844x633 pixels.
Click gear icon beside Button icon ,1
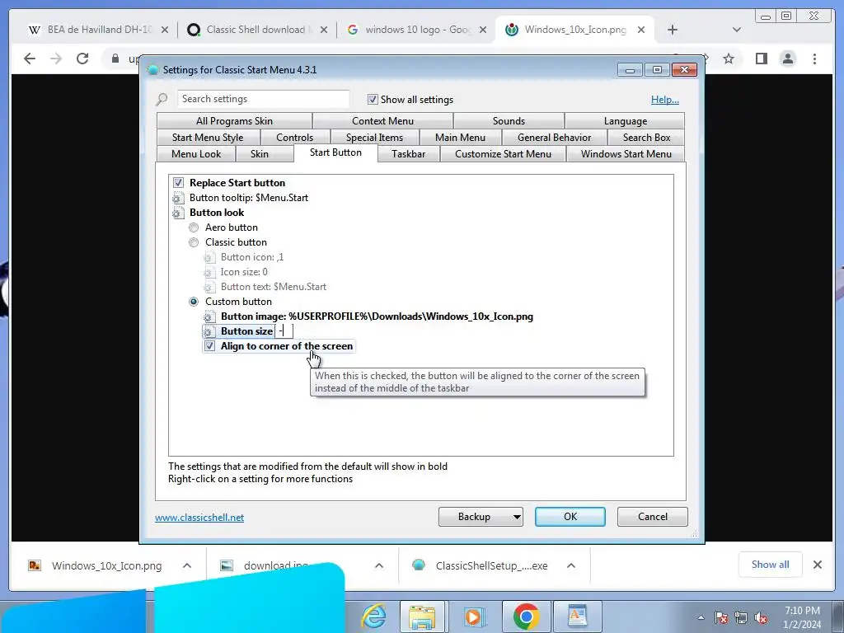[209, 257]
